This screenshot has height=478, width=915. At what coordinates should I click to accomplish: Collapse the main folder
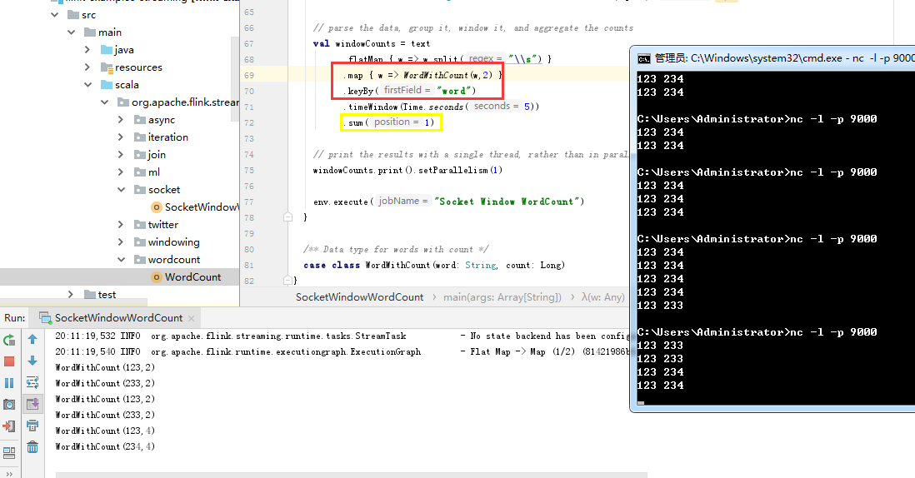72,32
